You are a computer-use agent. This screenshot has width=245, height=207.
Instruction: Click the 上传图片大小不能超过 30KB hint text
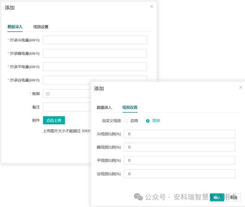(x=67, y=131)
